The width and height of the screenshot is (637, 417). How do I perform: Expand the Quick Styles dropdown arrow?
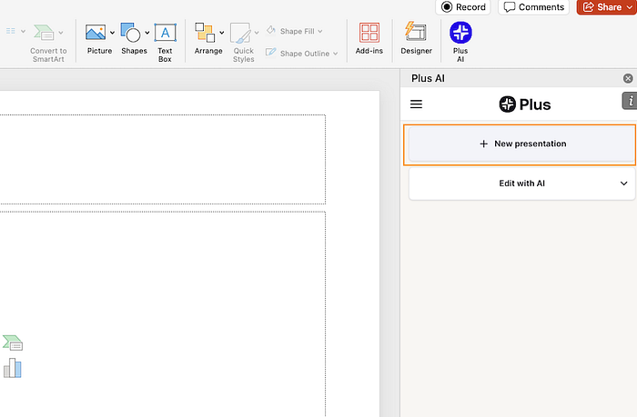(257, 33)
